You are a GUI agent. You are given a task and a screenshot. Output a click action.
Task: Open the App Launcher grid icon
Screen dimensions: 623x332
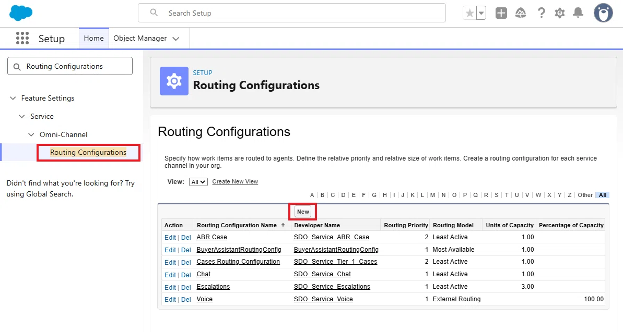pyautogui.click(x=22, y=38)
